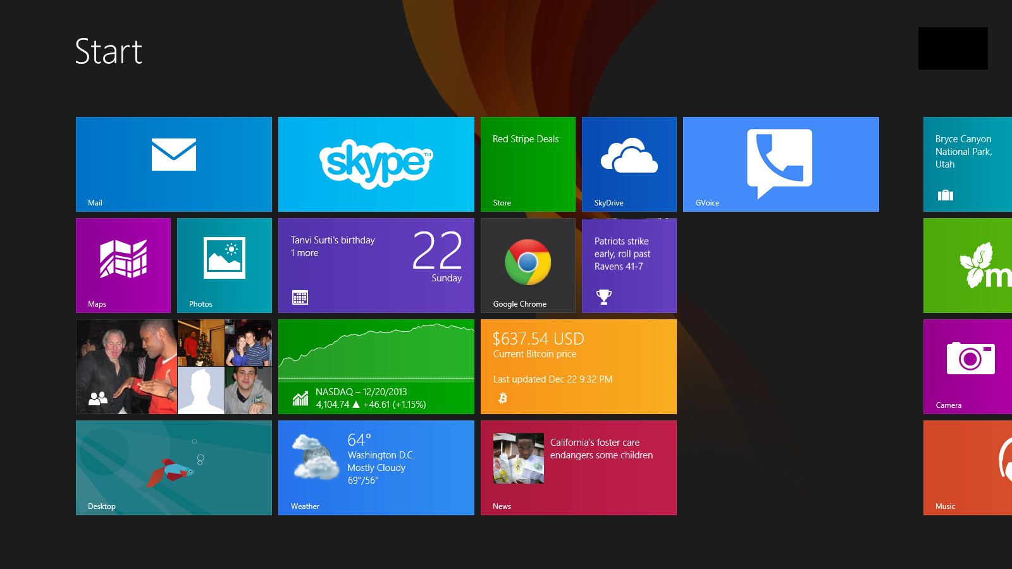Switch to the Desktop tile

pos(173,467)
